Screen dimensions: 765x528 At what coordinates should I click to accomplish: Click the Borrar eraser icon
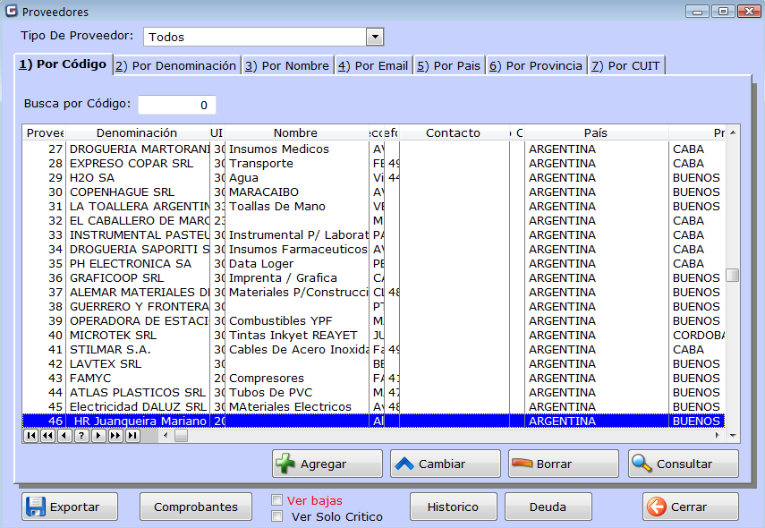pos(522,464)
